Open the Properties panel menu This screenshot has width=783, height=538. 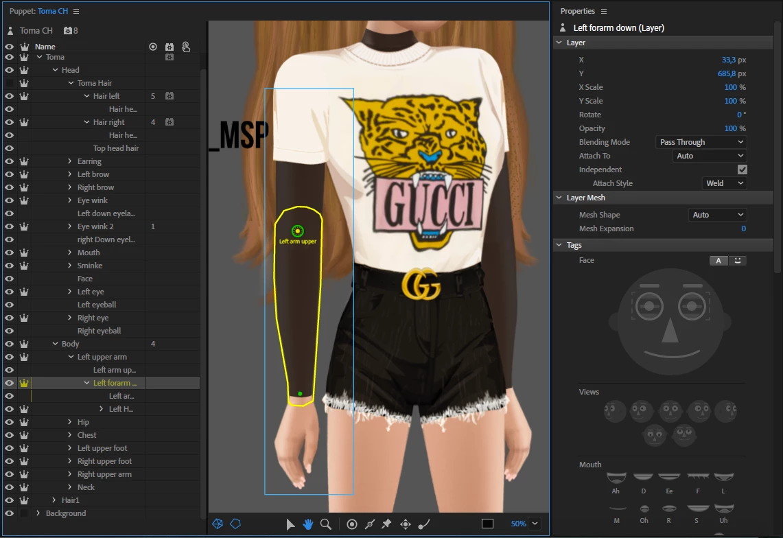604,11
